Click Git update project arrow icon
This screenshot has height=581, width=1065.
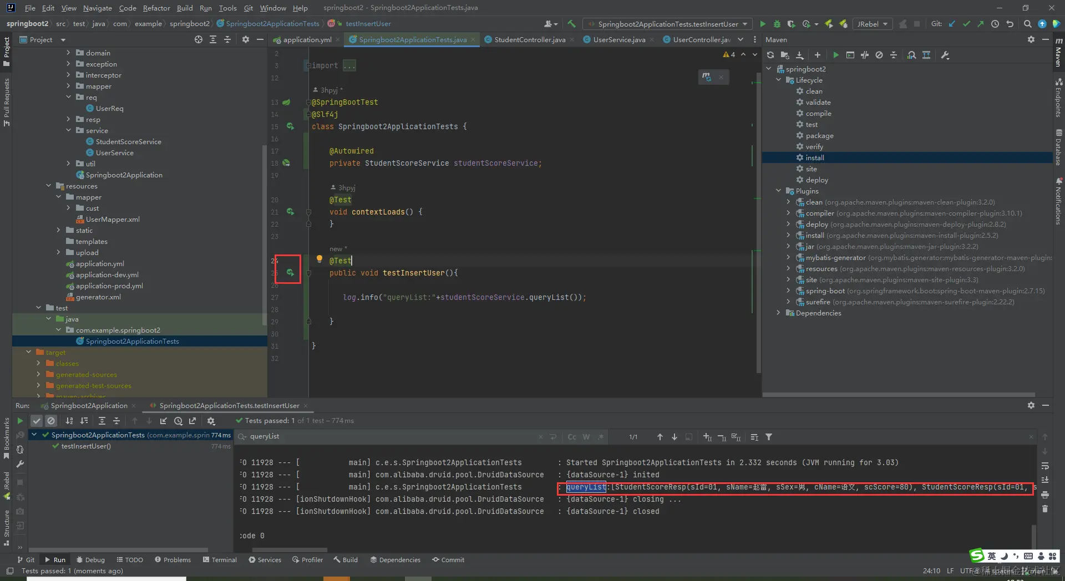[952, 24]
